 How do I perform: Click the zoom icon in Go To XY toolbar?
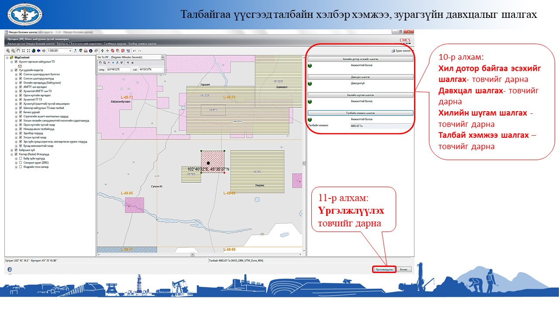(104, 63)
